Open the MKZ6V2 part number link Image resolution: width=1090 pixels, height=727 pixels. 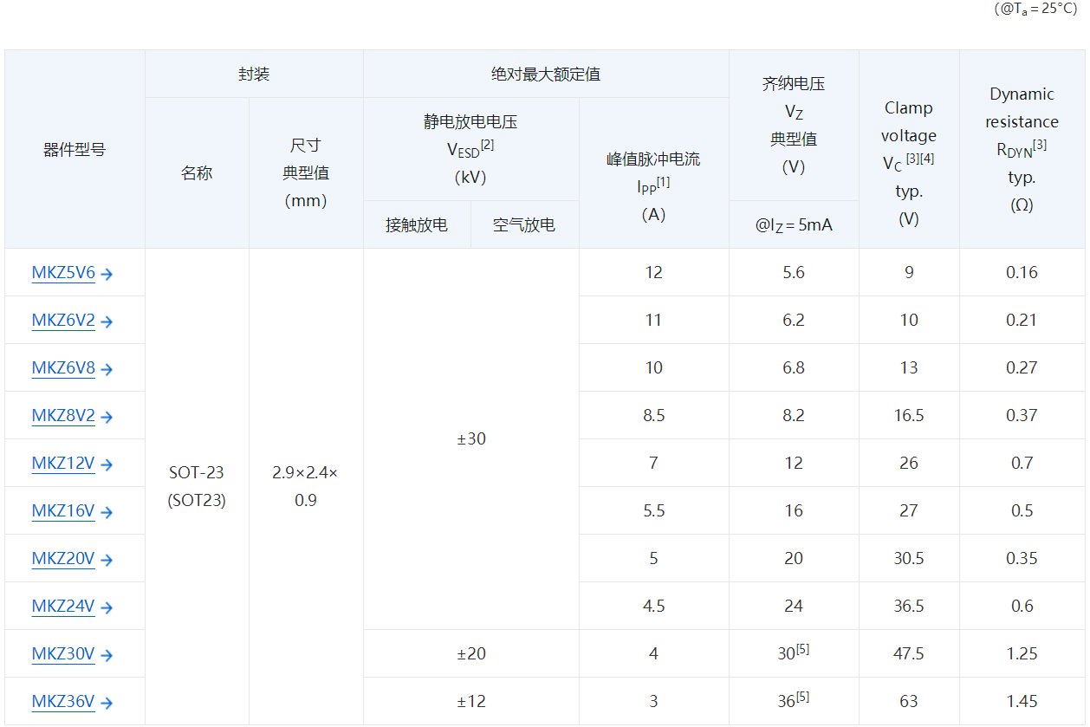point(63,321)
